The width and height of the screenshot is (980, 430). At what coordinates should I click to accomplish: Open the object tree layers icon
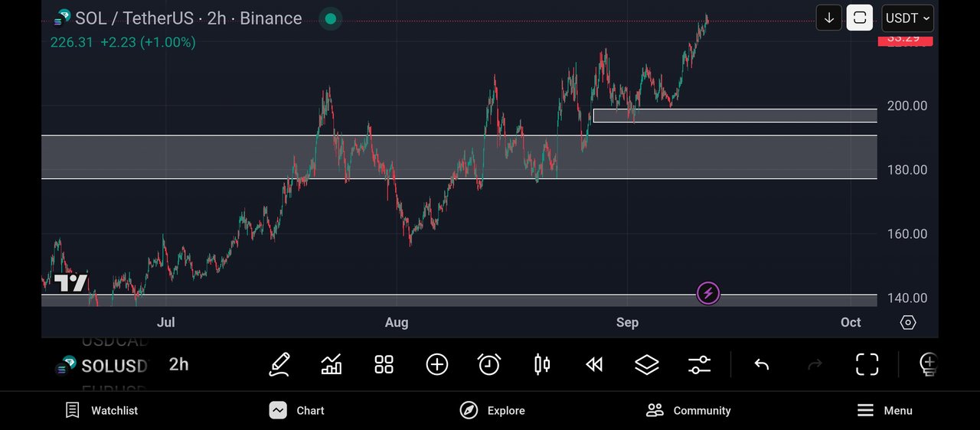click(647, 364)
